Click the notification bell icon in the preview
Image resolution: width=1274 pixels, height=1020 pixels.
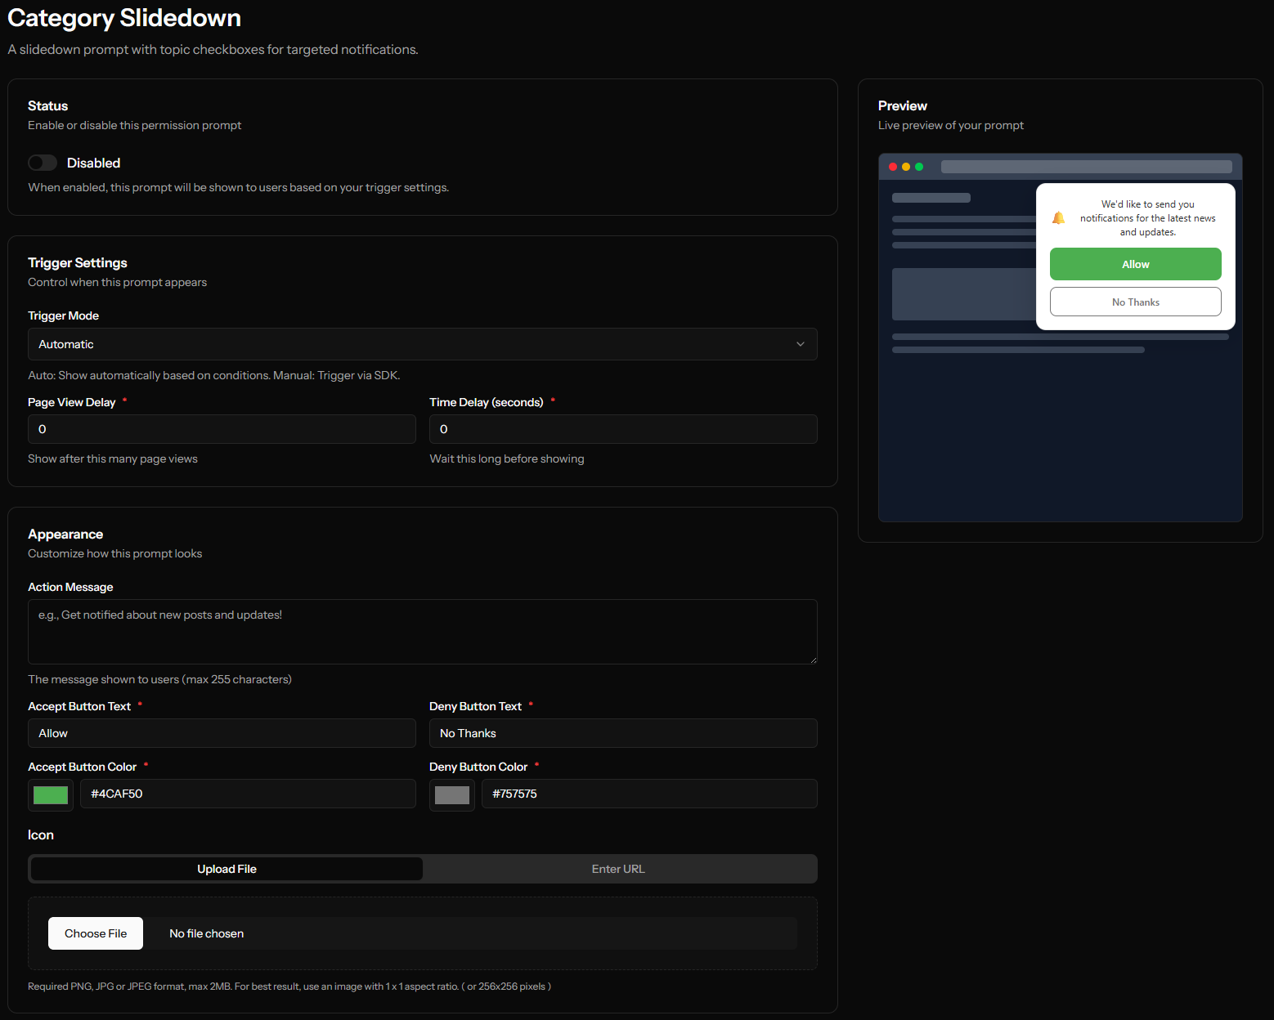tap(1058, 217)
